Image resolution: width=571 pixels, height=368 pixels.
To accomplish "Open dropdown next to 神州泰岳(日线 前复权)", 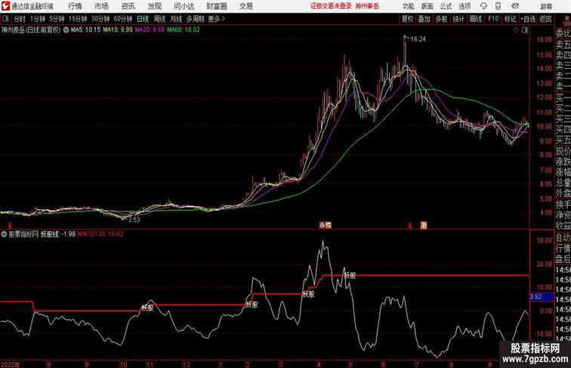I will 66,30.
